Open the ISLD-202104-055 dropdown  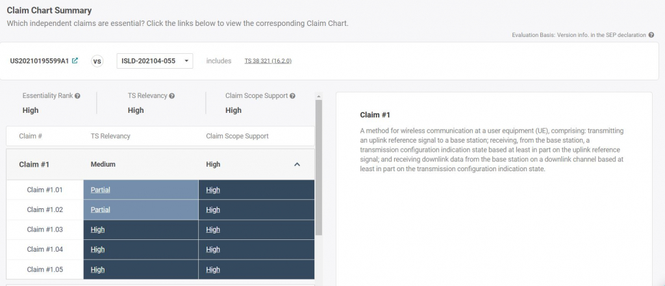click(x=155, y=61)
